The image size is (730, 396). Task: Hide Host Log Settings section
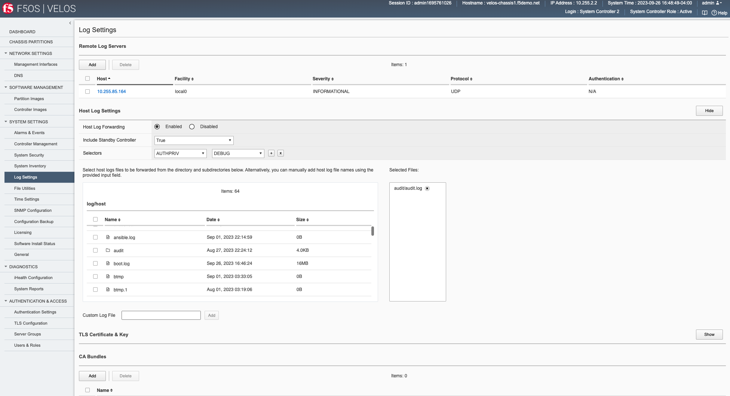tap(709, 111)
